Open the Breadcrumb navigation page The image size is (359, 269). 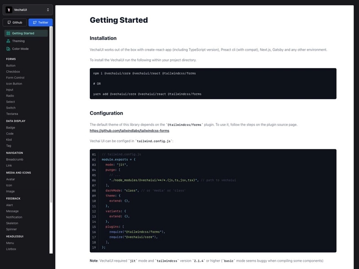(x=15, y=160)
